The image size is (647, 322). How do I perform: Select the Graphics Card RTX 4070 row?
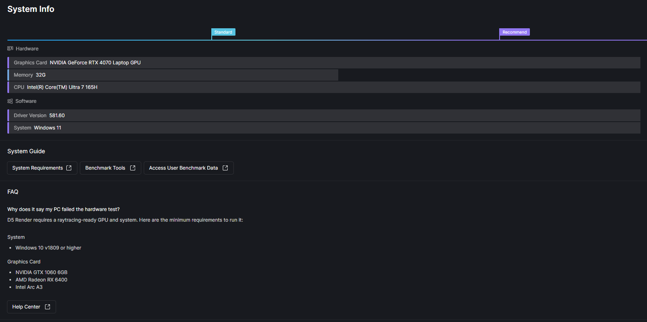(x=323, y=63)
